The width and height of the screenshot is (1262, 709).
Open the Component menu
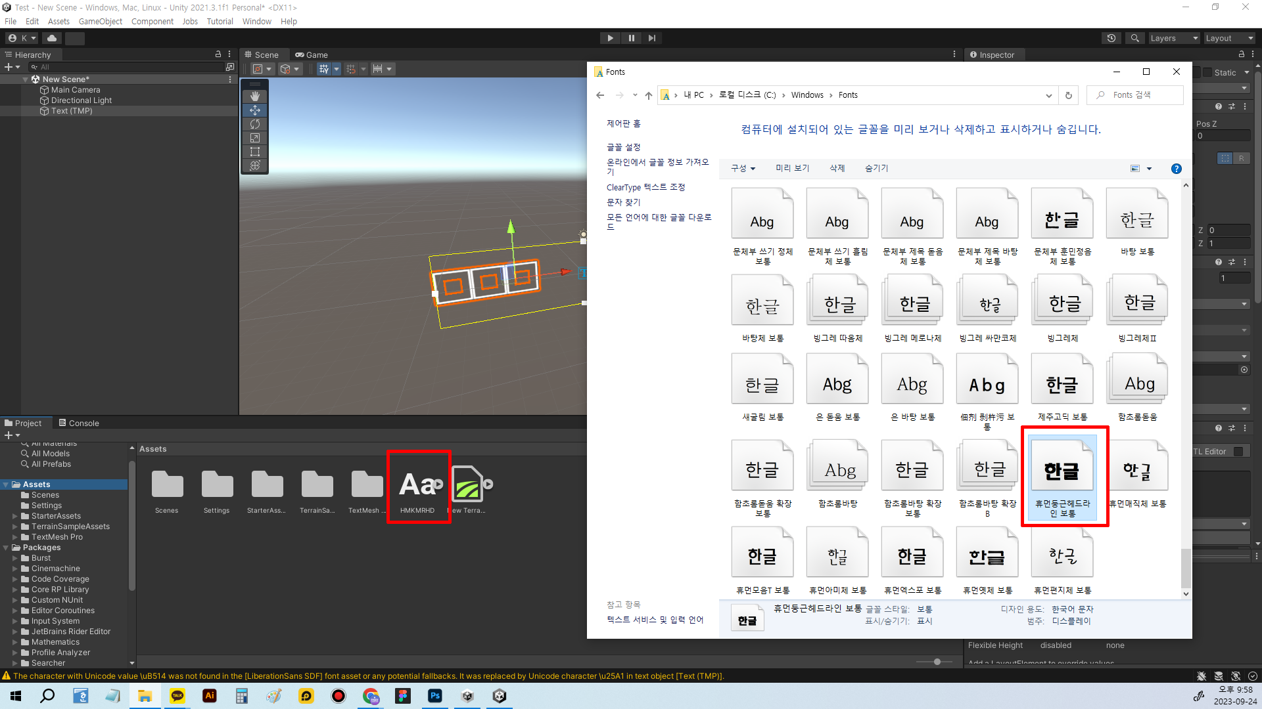152,22
